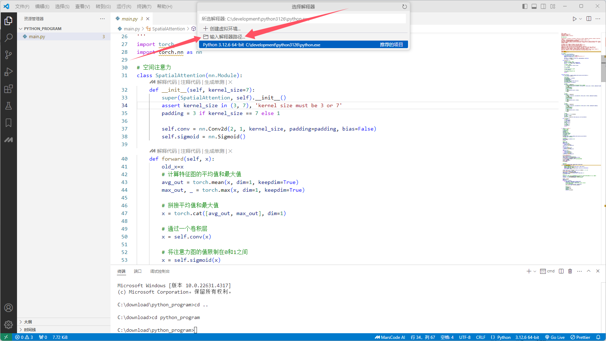The image size is (606, 341).
Task: Kill the terminal with trash icon
Action: point(570,271)
